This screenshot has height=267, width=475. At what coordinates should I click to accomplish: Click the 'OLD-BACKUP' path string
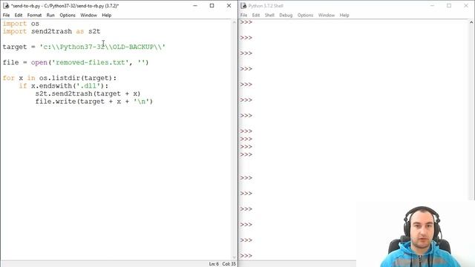[134, 47]
